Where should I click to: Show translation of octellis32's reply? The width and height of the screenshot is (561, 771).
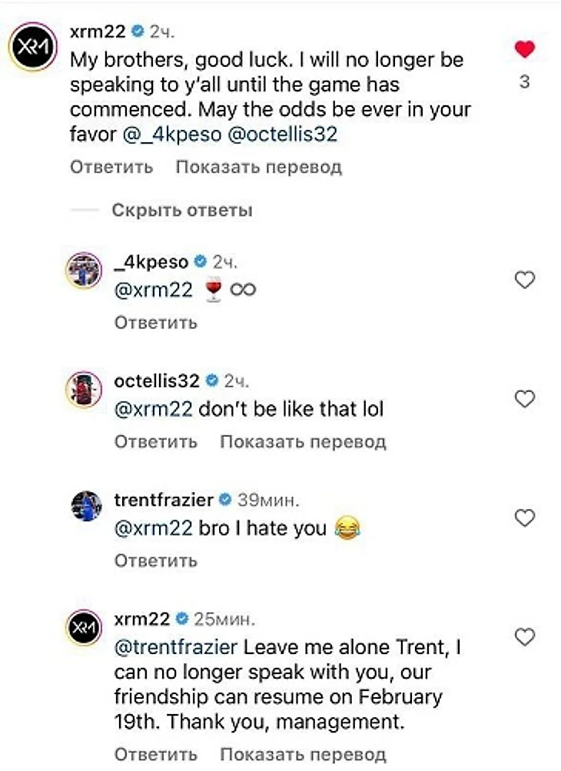click(302, 441)
